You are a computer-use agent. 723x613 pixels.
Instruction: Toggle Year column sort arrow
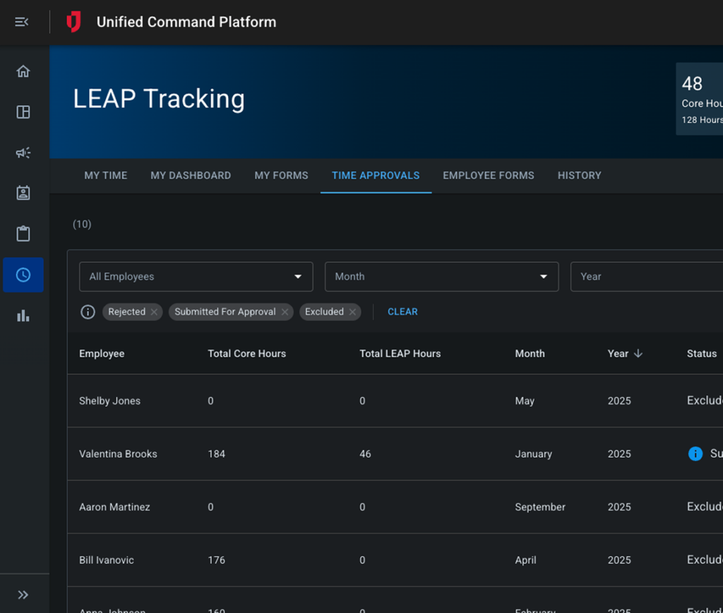tap(638, 354)
